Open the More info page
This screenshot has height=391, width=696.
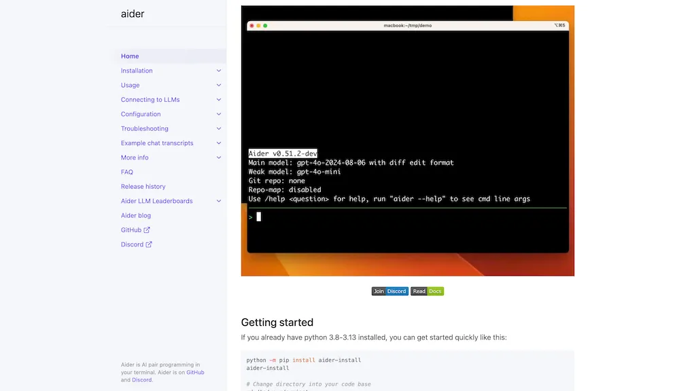tap(135, 157)
